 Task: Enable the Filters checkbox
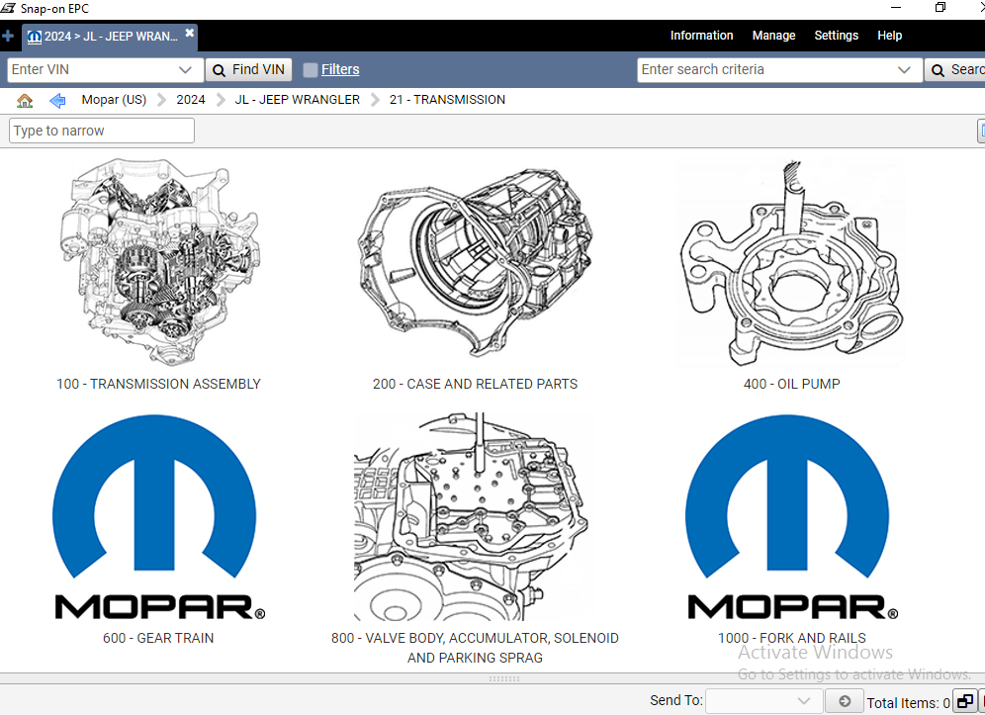(311, 69)
